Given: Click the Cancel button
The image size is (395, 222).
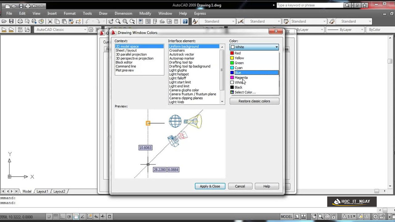Looking at the screenshot, I should click(240, 186).
